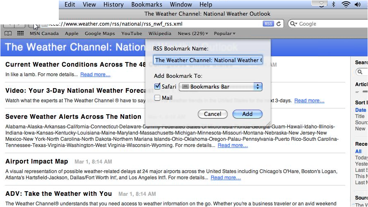Select All under Recent Articles
This screenshot has height=207, width=368.
click(358, 152)
